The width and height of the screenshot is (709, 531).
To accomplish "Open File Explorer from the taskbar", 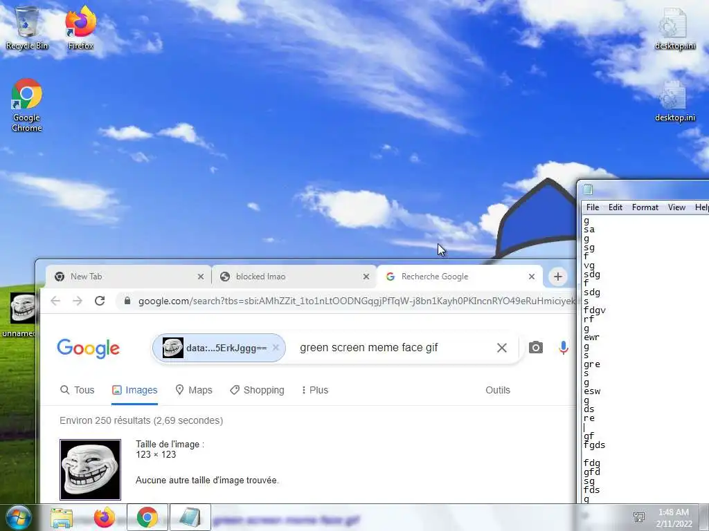I will (62, 518).
